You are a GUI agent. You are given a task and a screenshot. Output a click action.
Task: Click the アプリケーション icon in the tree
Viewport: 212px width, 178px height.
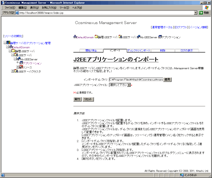(x=21, y=63)
